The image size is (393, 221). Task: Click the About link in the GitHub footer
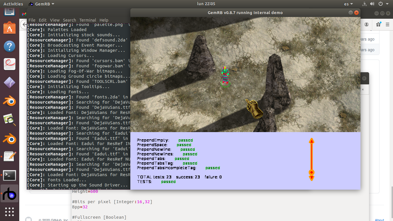click(x=379, y=220)
